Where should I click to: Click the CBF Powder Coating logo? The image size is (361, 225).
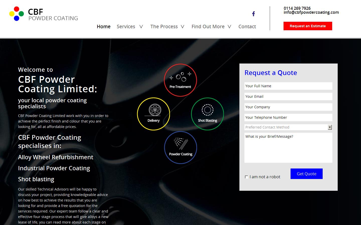tap(43, 14)
